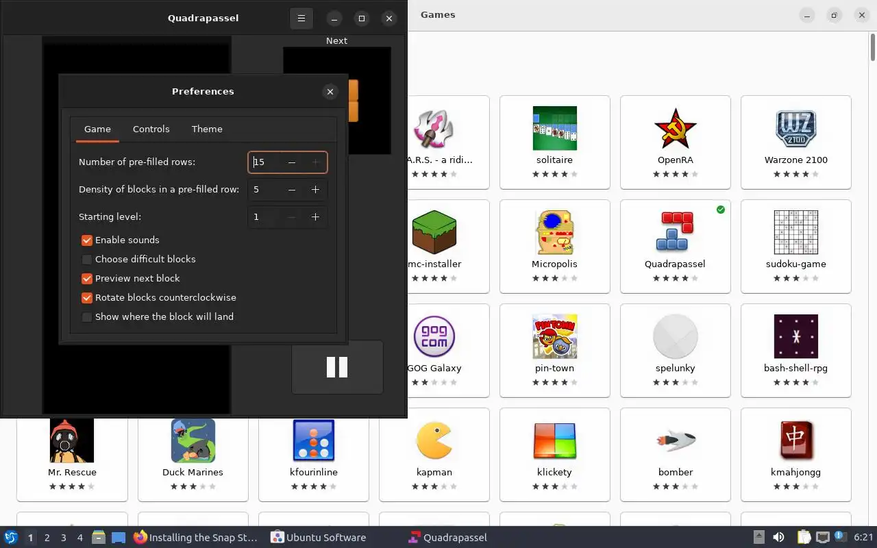Select the klickety game icon
Viewport: 877px width, 548px height.
point(555,440)
